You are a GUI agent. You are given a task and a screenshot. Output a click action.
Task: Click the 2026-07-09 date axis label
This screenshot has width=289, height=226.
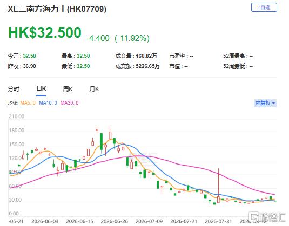click(149, 221)
